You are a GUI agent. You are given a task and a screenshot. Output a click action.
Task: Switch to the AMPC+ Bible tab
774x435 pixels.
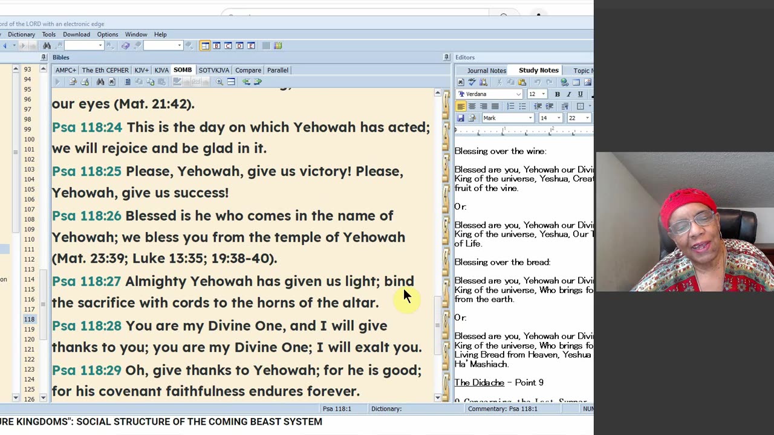coord(66,70)
